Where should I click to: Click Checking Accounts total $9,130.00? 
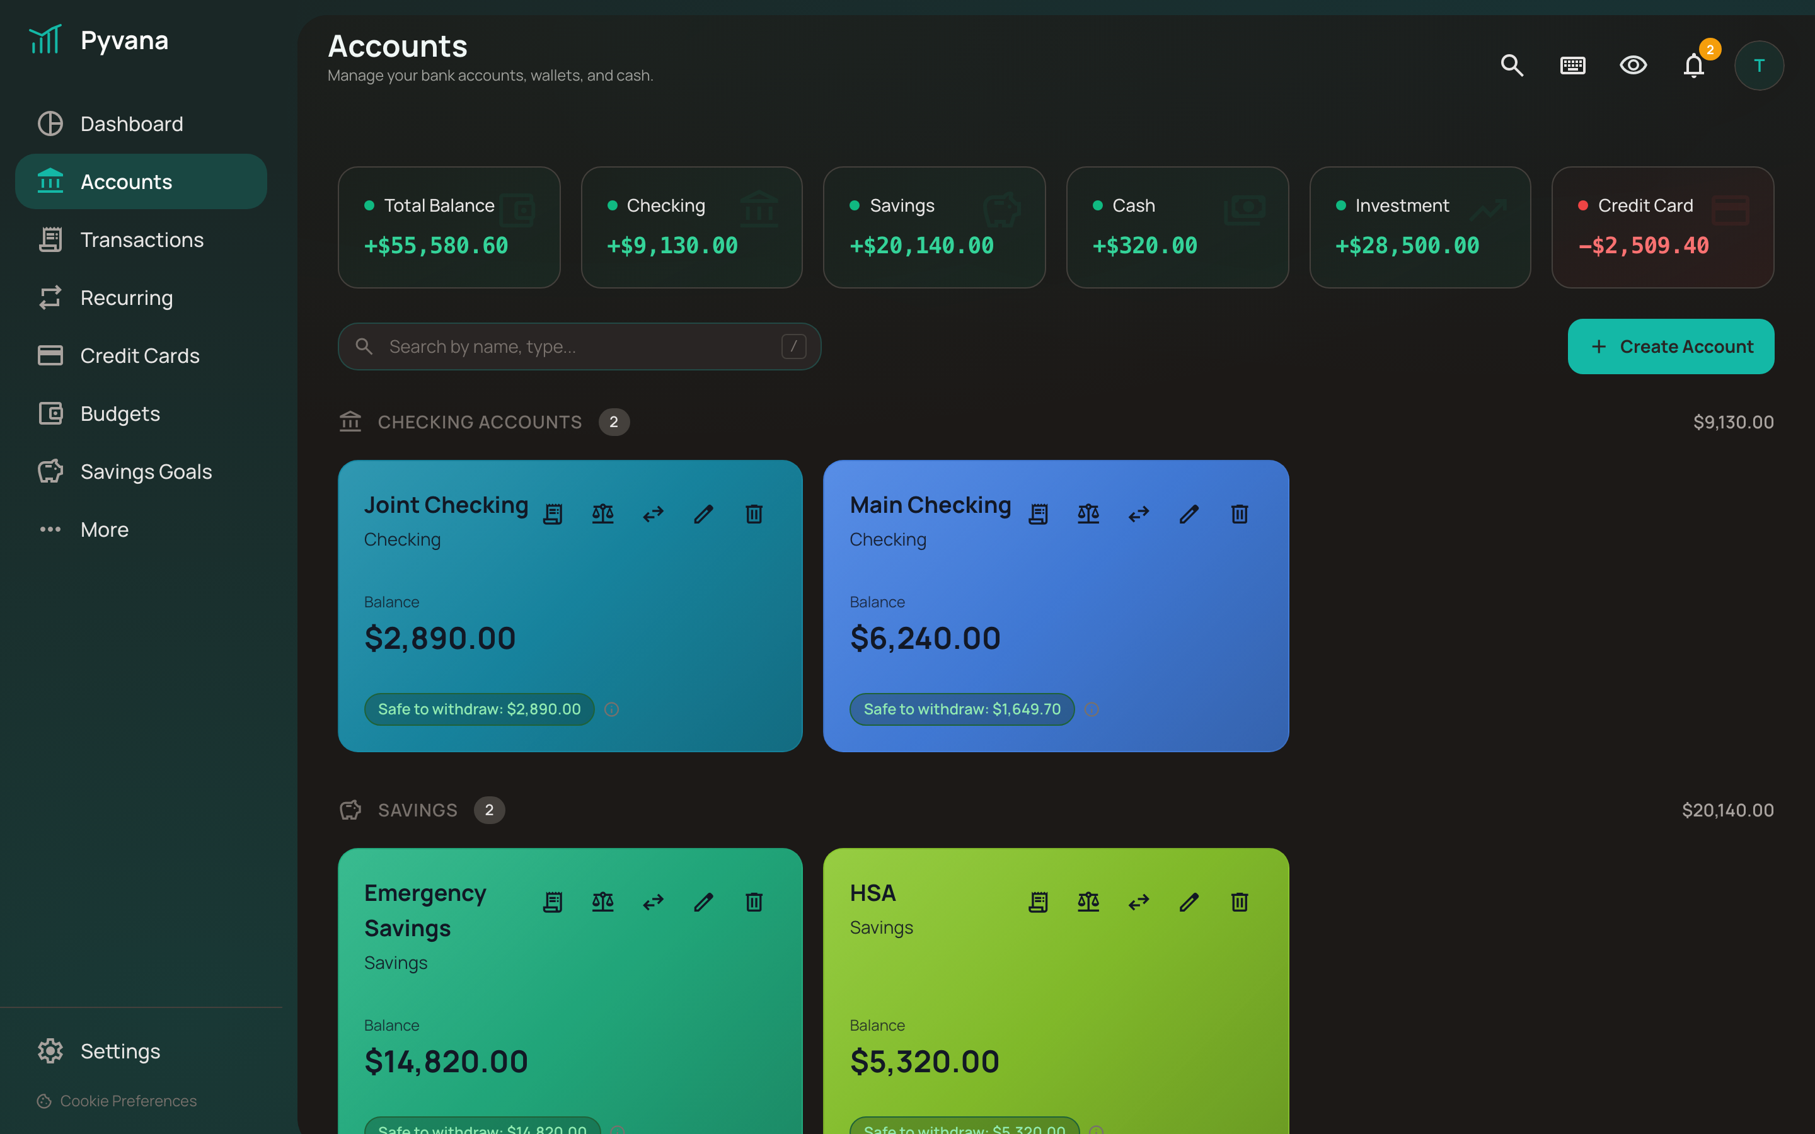click(x=1733, y=422)
